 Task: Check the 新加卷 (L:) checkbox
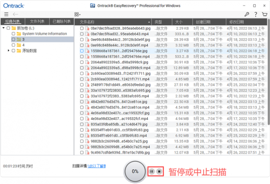tap(8, 28)
